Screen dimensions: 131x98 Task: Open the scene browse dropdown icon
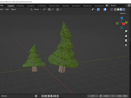[x=108, y=5]
